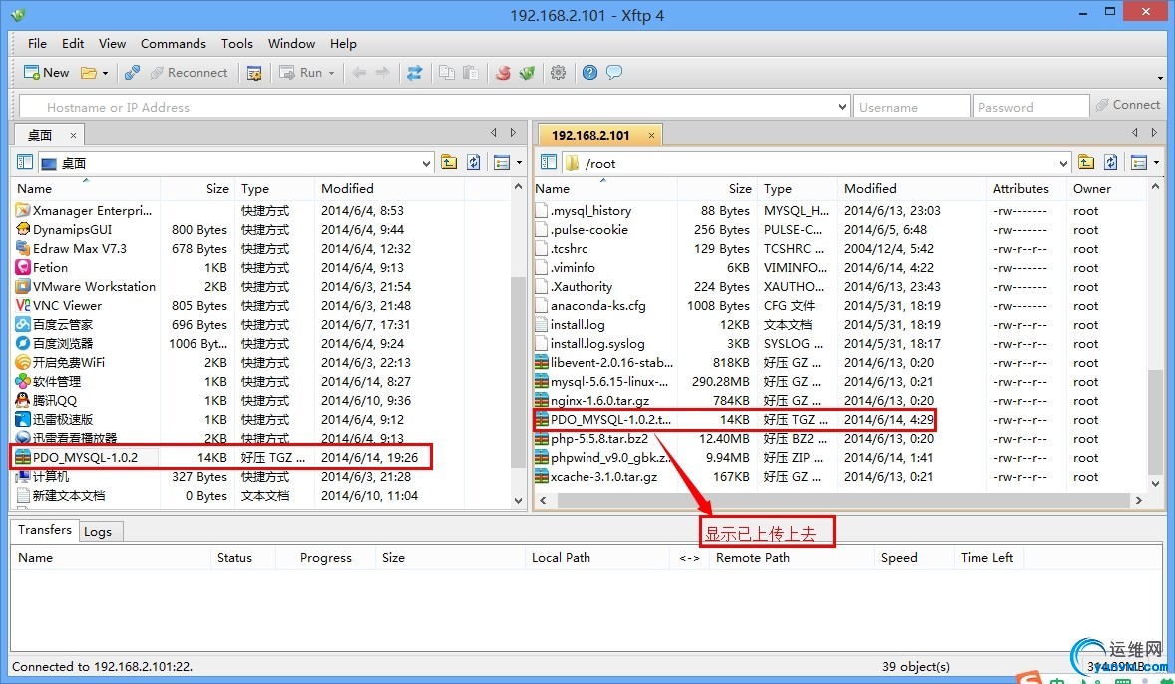Launch Xshell with the red icon
Screen dimensions: 1175x684
click(x=503, y=73)
